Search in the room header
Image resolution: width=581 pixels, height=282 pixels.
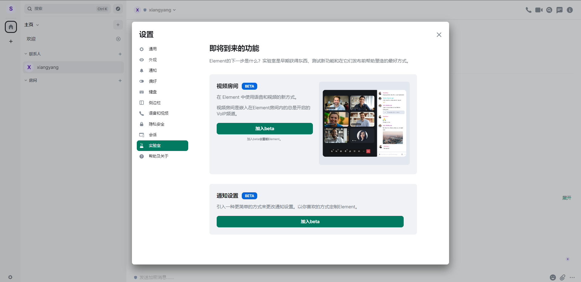point(549,10)
